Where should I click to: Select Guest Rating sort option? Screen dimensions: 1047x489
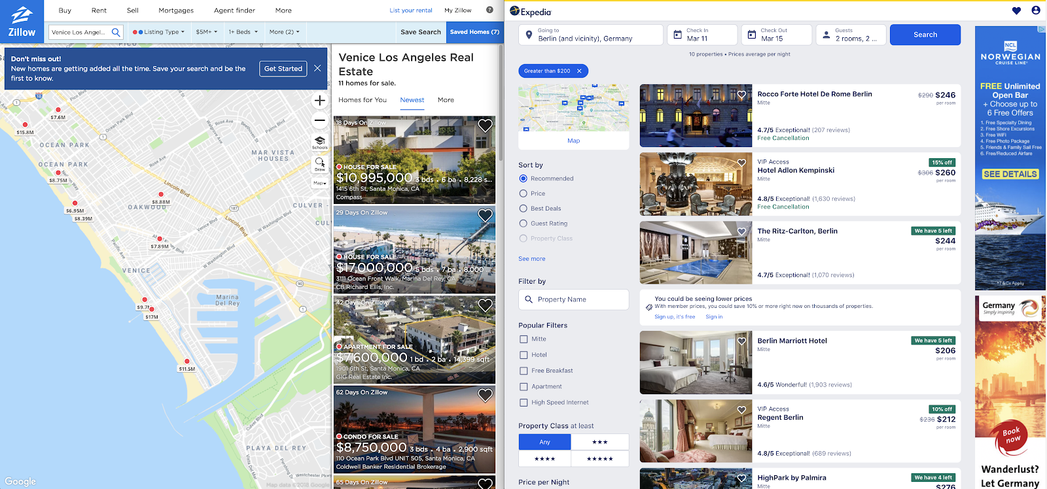[x=523, y=224]
